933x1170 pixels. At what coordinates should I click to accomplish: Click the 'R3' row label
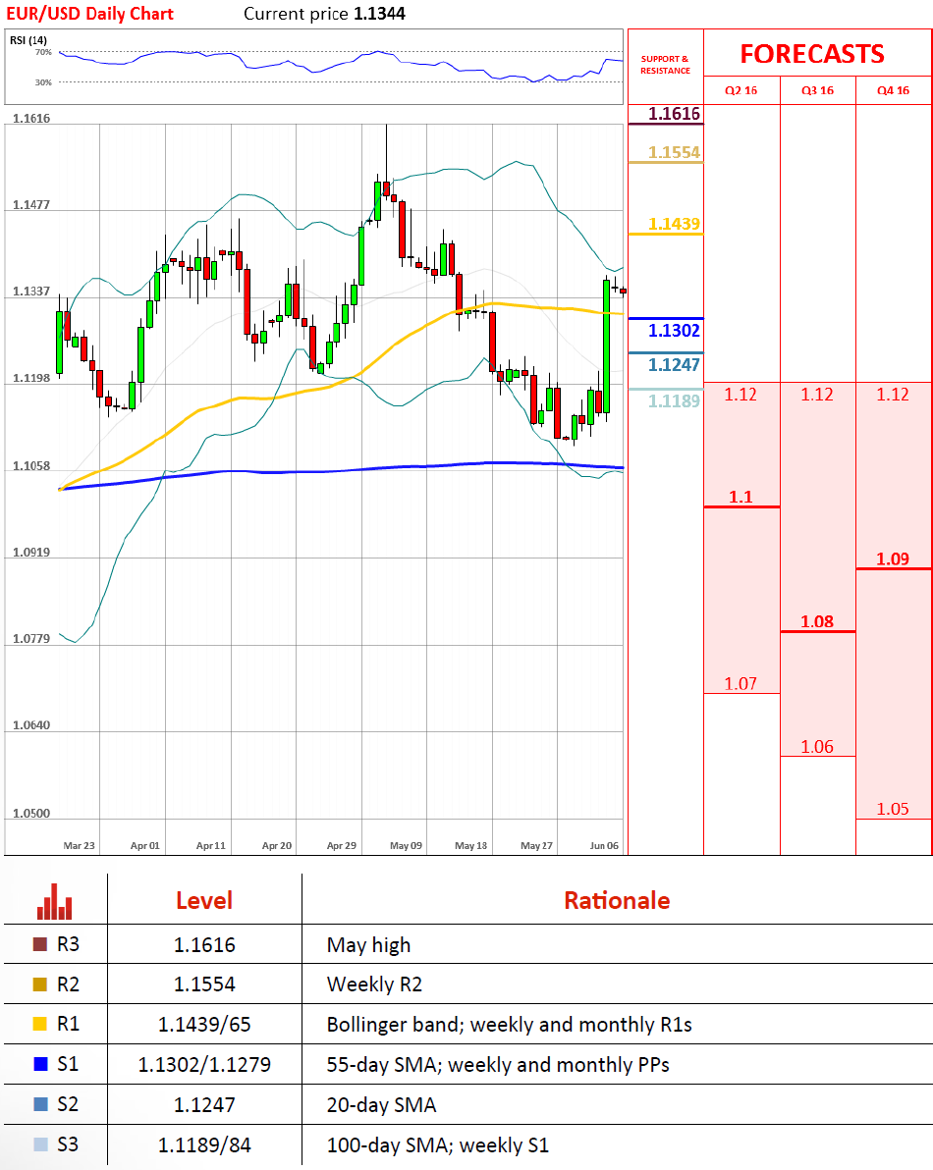(x=68, y=944)
